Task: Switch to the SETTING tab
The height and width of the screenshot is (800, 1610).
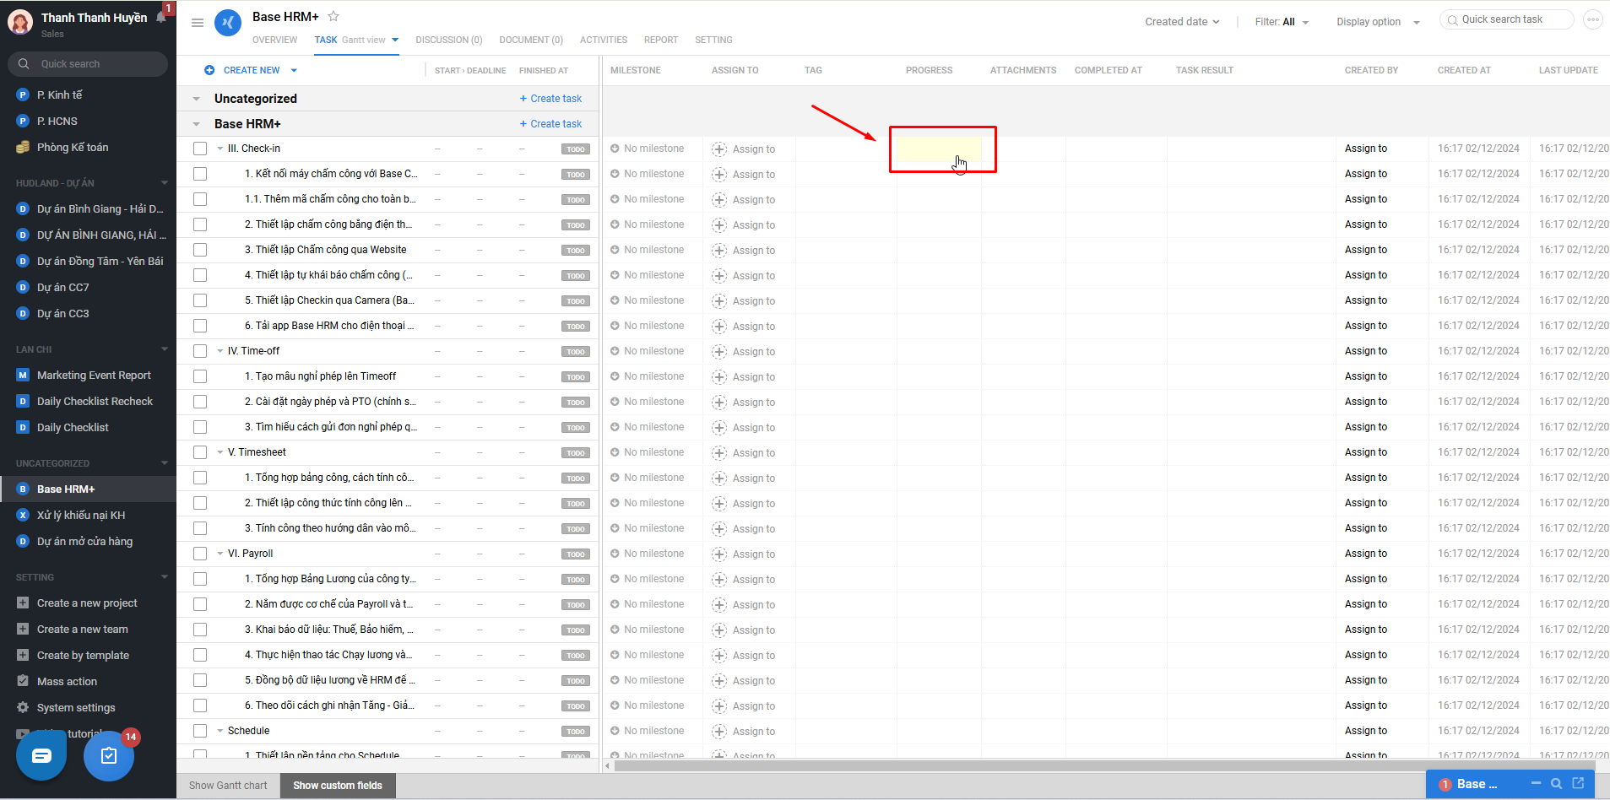Action: pos(713,40)
